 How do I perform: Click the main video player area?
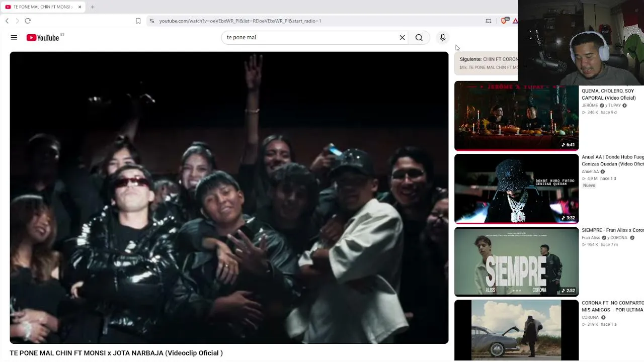[x=229, y=198]
